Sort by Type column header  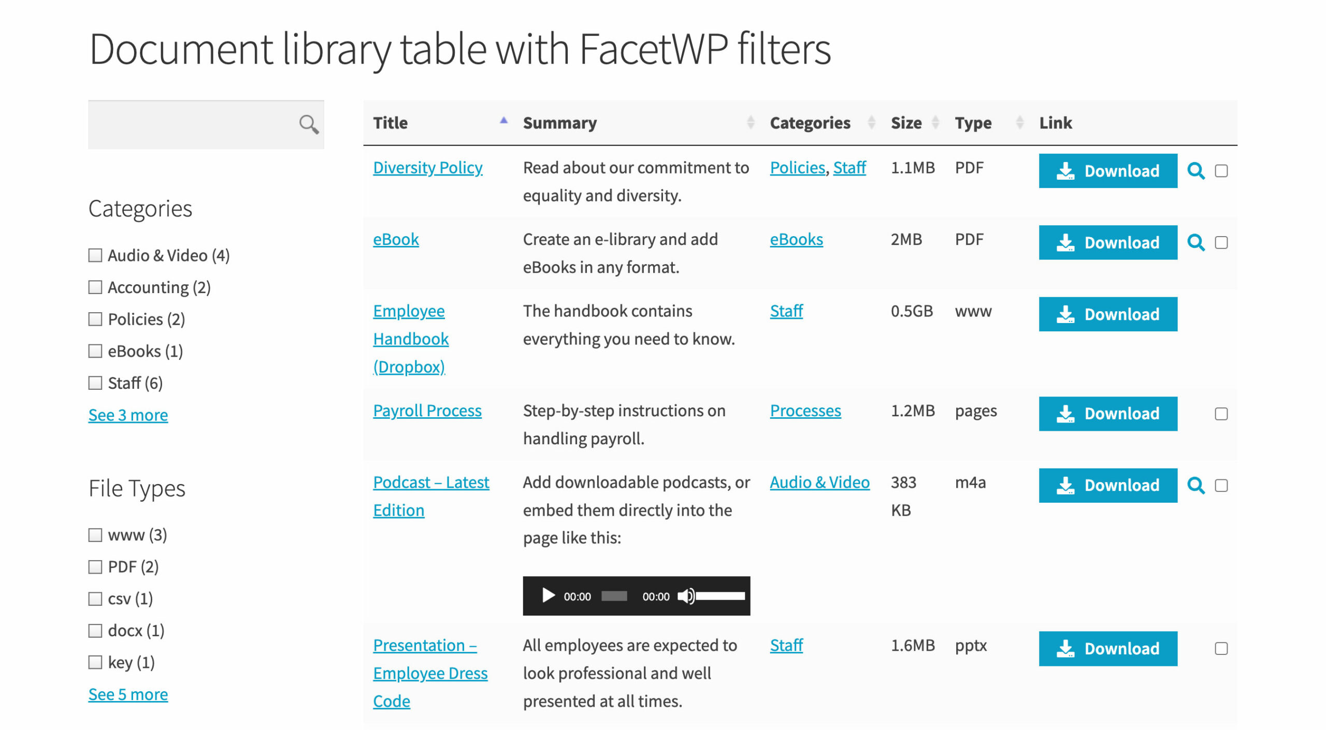click(973, 123)
